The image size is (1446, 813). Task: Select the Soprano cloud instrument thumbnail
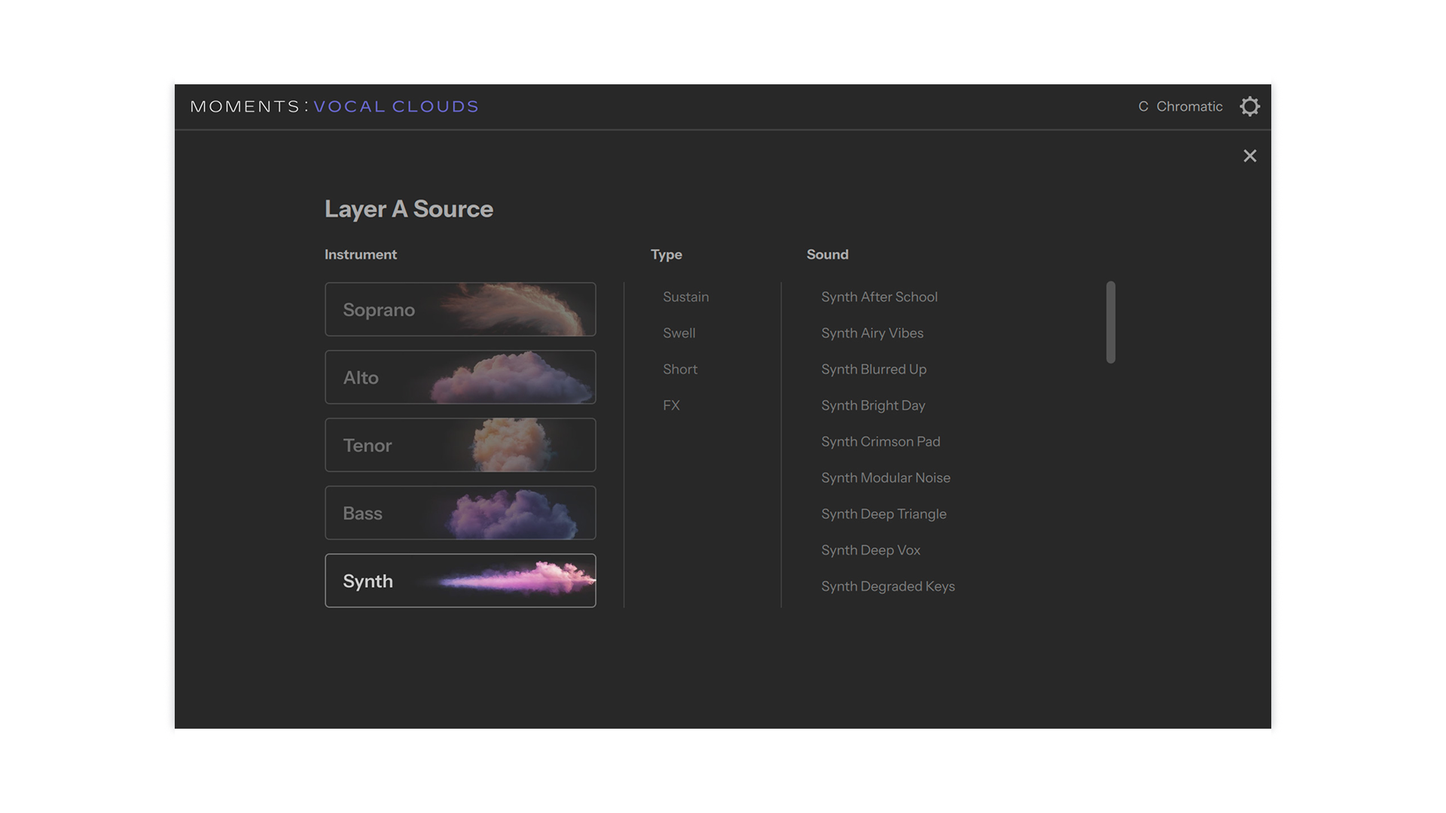460,309
